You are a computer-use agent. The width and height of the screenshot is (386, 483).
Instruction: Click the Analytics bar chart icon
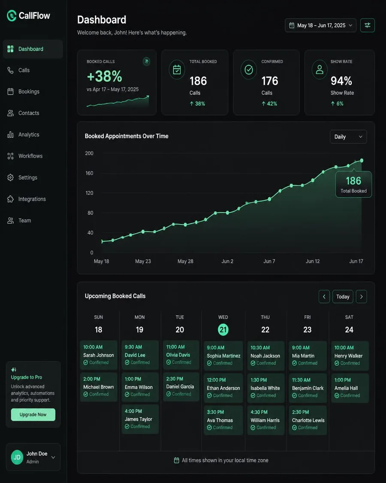click(x=10, y=135)
